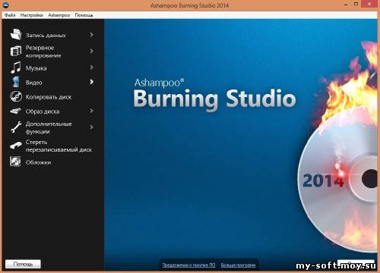Click the Помощь button at bottom left
380x273 pixels.
[x=23, y=264]
